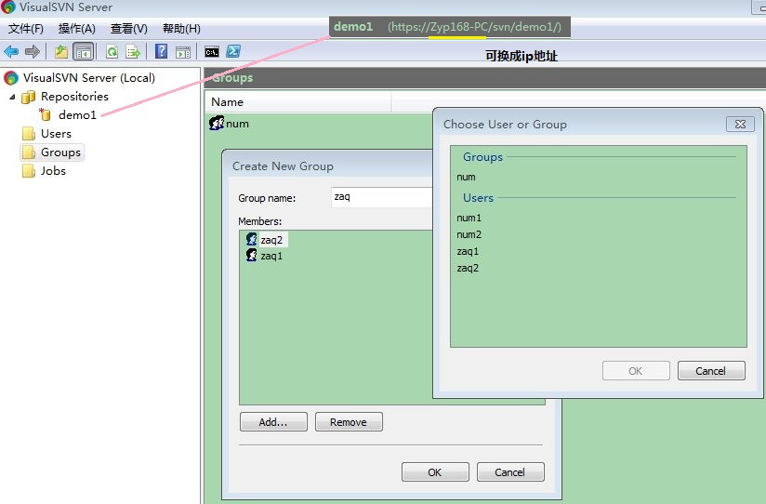Open the command prompt toolbar icon
This screenshot has width=766, height=504.
[212, 52]
